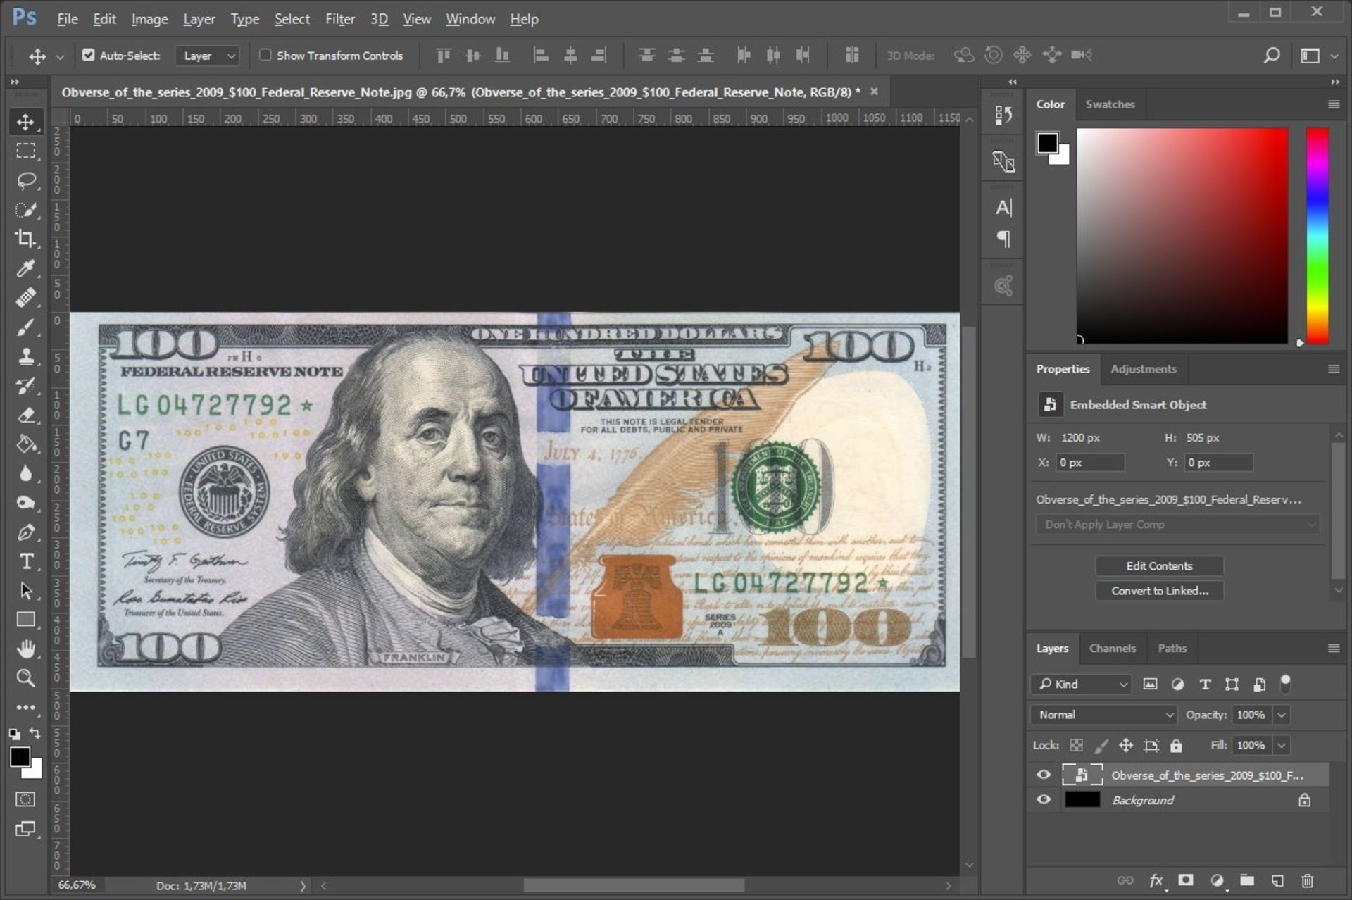Click the Edit Contents button
The height and width of the screenshot is (900, 1352).
click(x=1159, y=566)
